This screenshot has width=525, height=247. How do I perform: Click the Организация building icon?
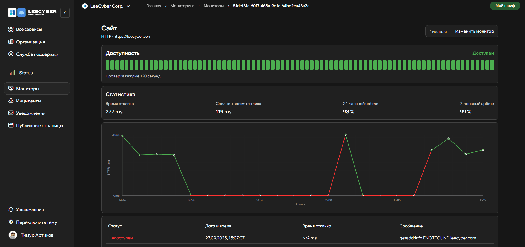point(11,42)
